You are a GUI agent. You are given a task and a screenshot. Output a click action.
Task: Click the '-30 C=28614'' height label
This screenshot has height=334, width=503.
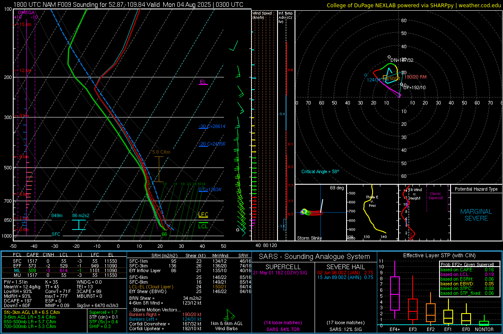tap(212, 126)
